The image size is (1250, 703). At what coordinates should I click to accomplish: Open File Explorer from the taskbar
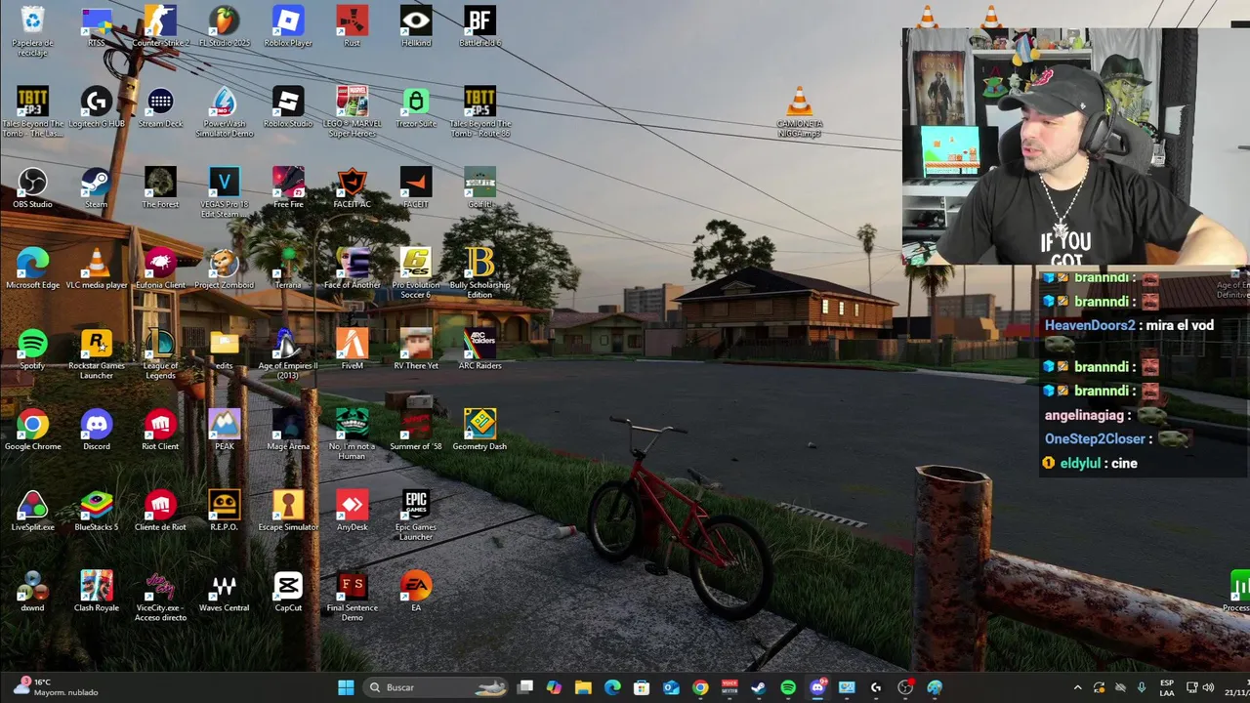point(583,687)
